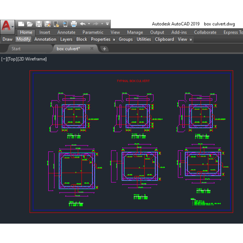Save to Web & Mobile icon

[x=65, y=24]
